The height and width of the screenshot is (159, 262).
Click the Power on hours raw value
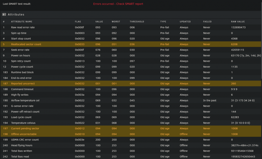[246, 56]
